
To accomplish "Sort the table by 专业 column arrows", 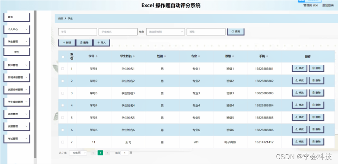I will click(199, 56).
